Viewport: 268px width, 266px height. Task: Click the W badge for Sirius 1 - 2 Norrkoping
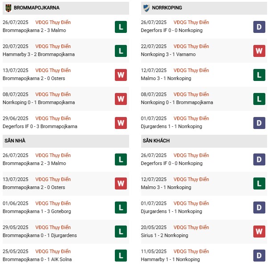259,232
